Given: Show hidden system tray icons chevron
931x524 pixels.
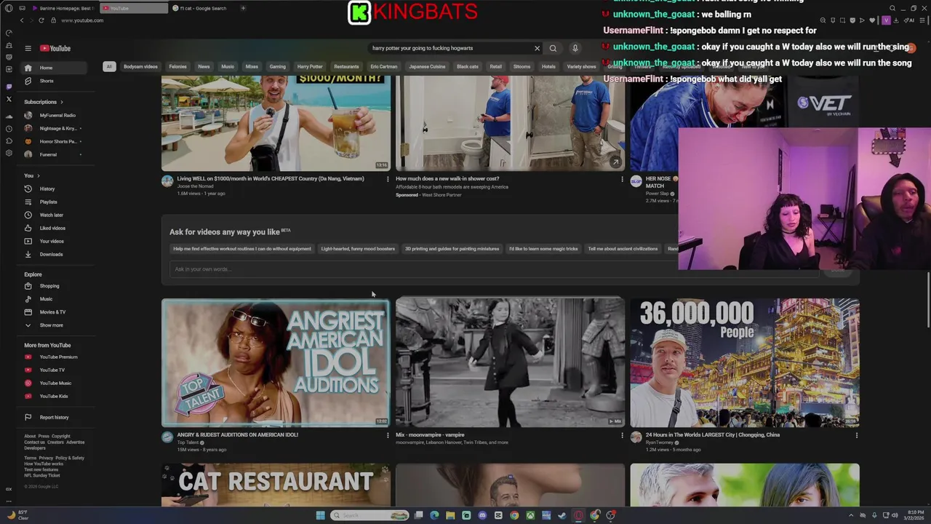Looking at the screenshot, I should point(852,515).
